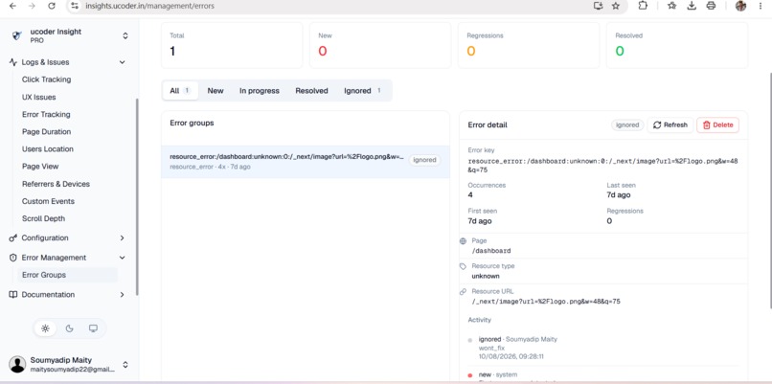Select the In progress tab
Image resolution: width=772 pixels, height=384 pixels.
(259, 91)
